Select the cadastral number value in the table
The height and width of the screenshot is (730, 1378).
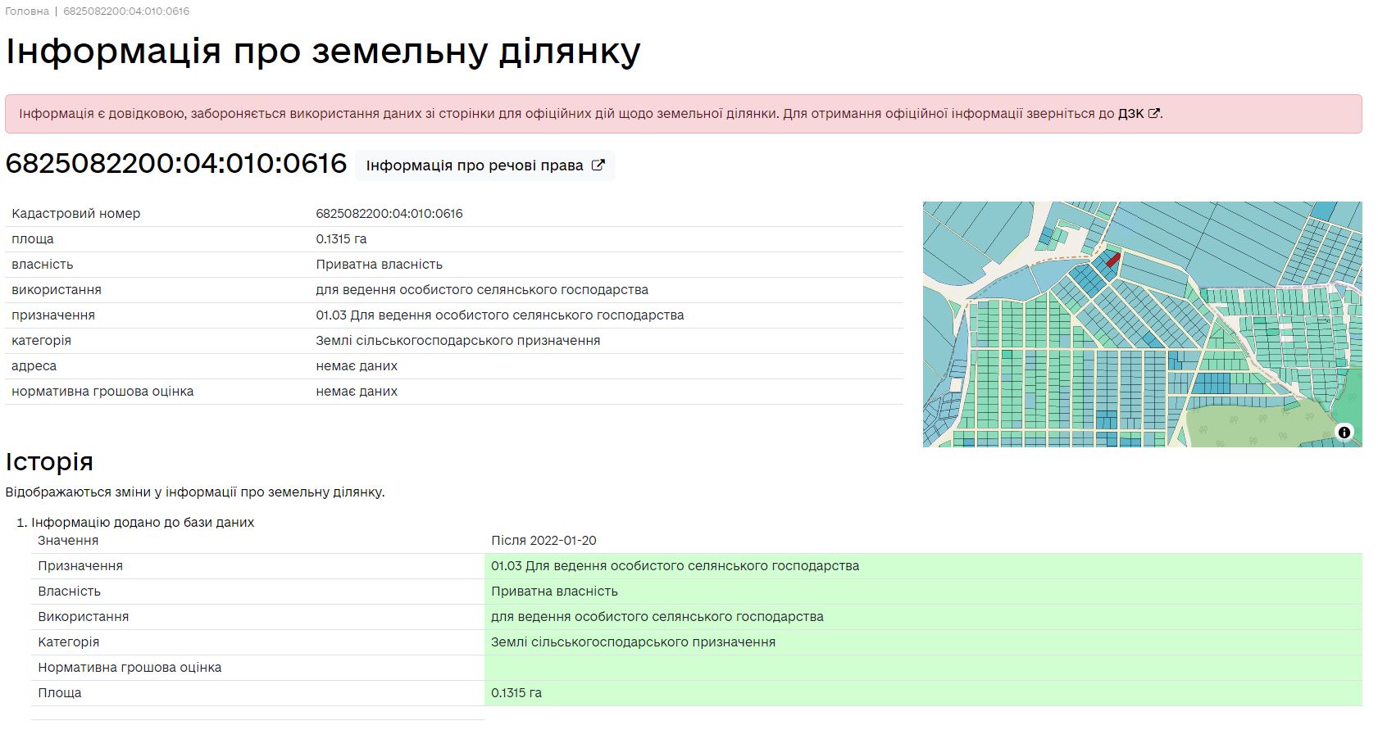389,214
